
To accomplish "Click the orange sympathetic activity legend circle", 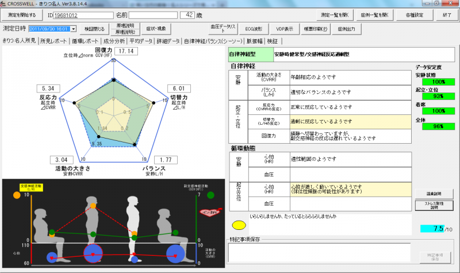I will click(8, 195).
